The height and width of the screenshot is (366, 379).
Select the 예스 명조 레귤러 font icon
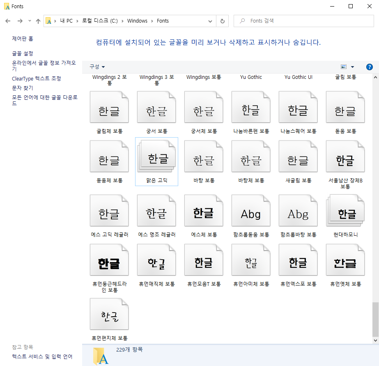pos(156,211)
